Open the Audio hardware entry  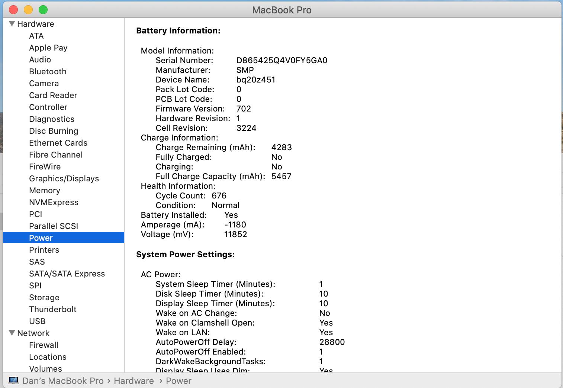40,59
